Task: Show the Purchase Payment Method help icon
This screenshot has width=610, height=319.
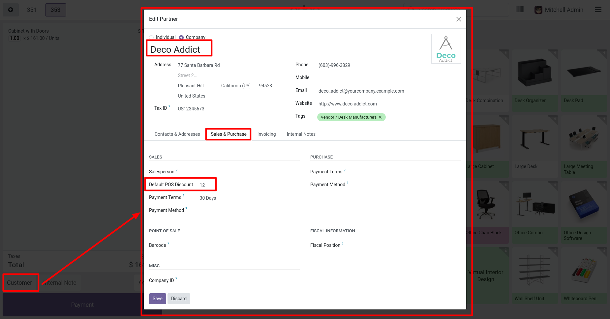Action: 347,183
